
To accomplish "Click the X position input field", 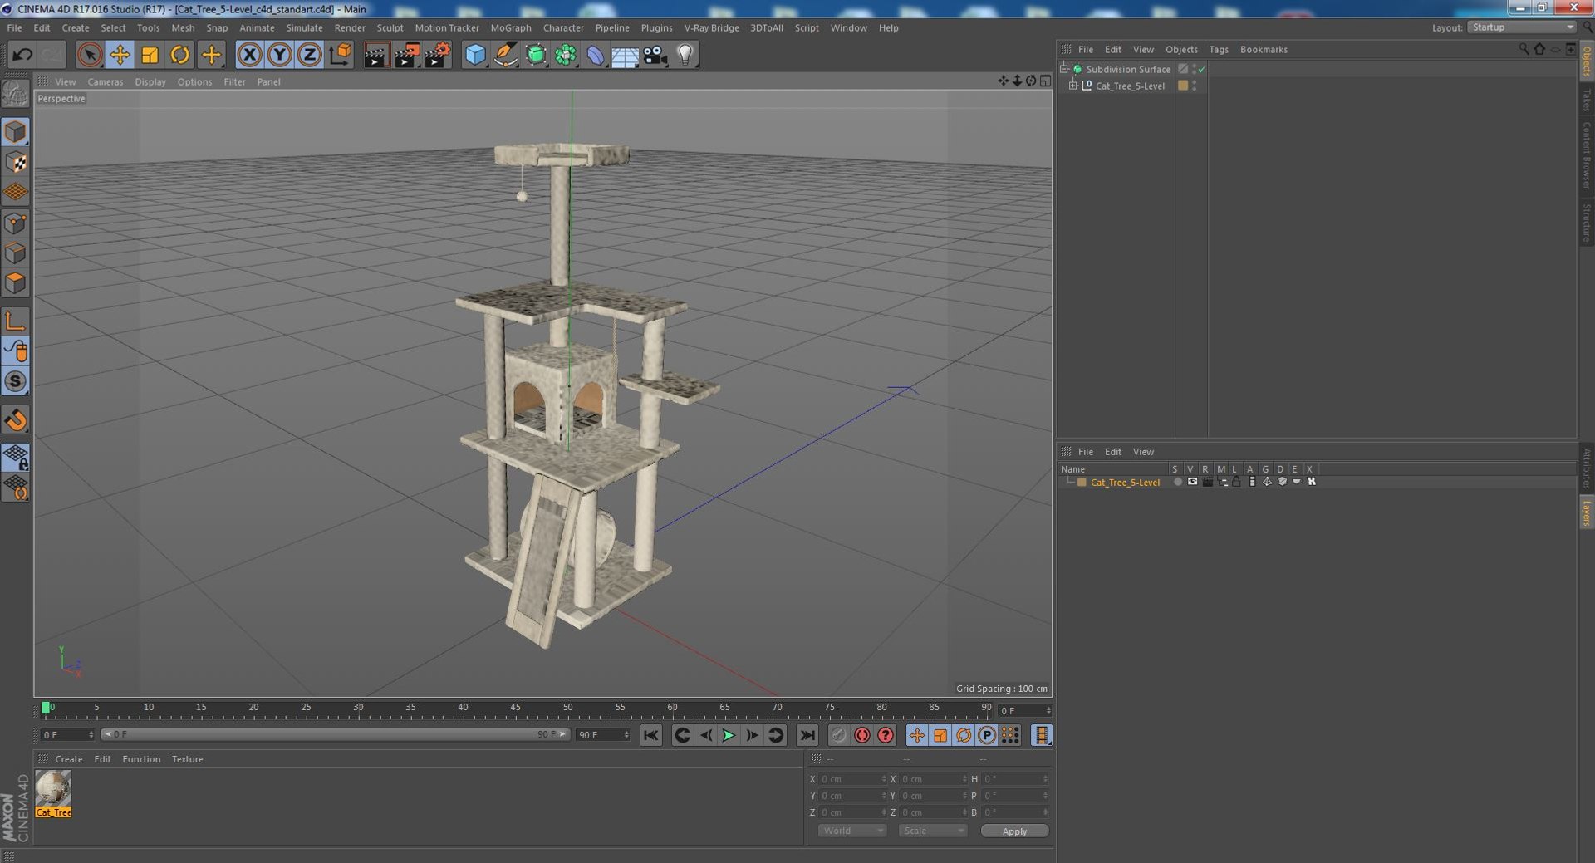I will tap(851, 779).
